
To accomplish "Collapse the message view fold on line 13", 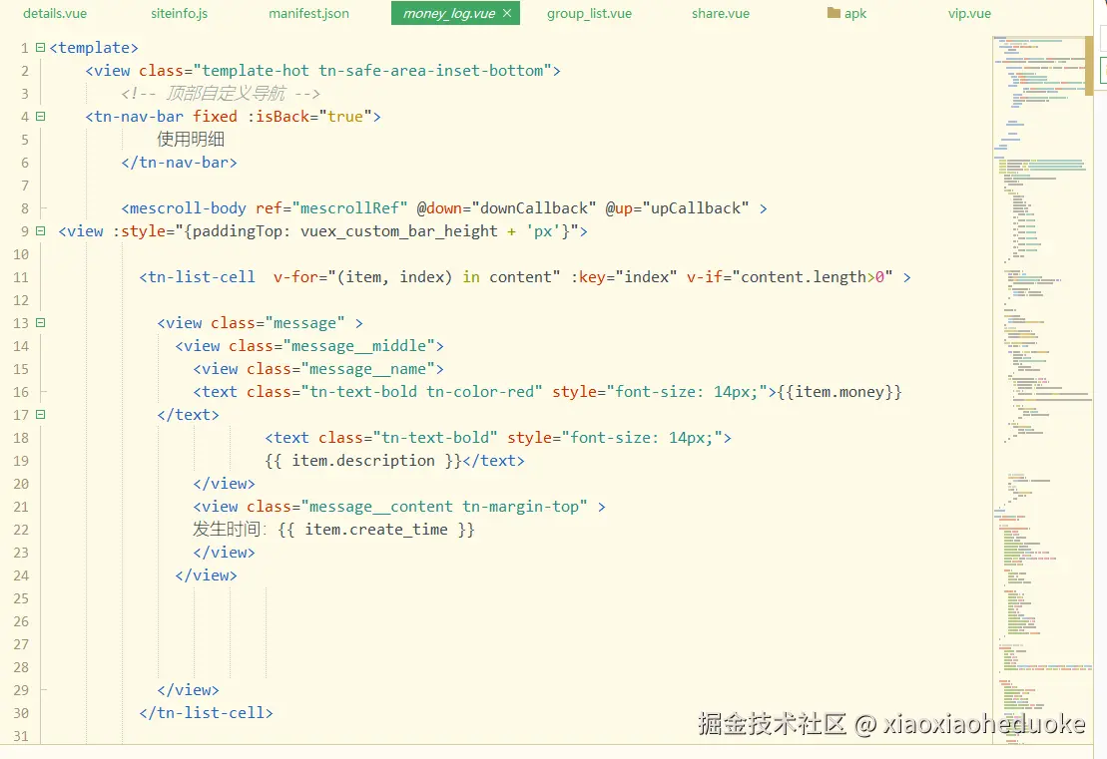I will tap(40, 322).
